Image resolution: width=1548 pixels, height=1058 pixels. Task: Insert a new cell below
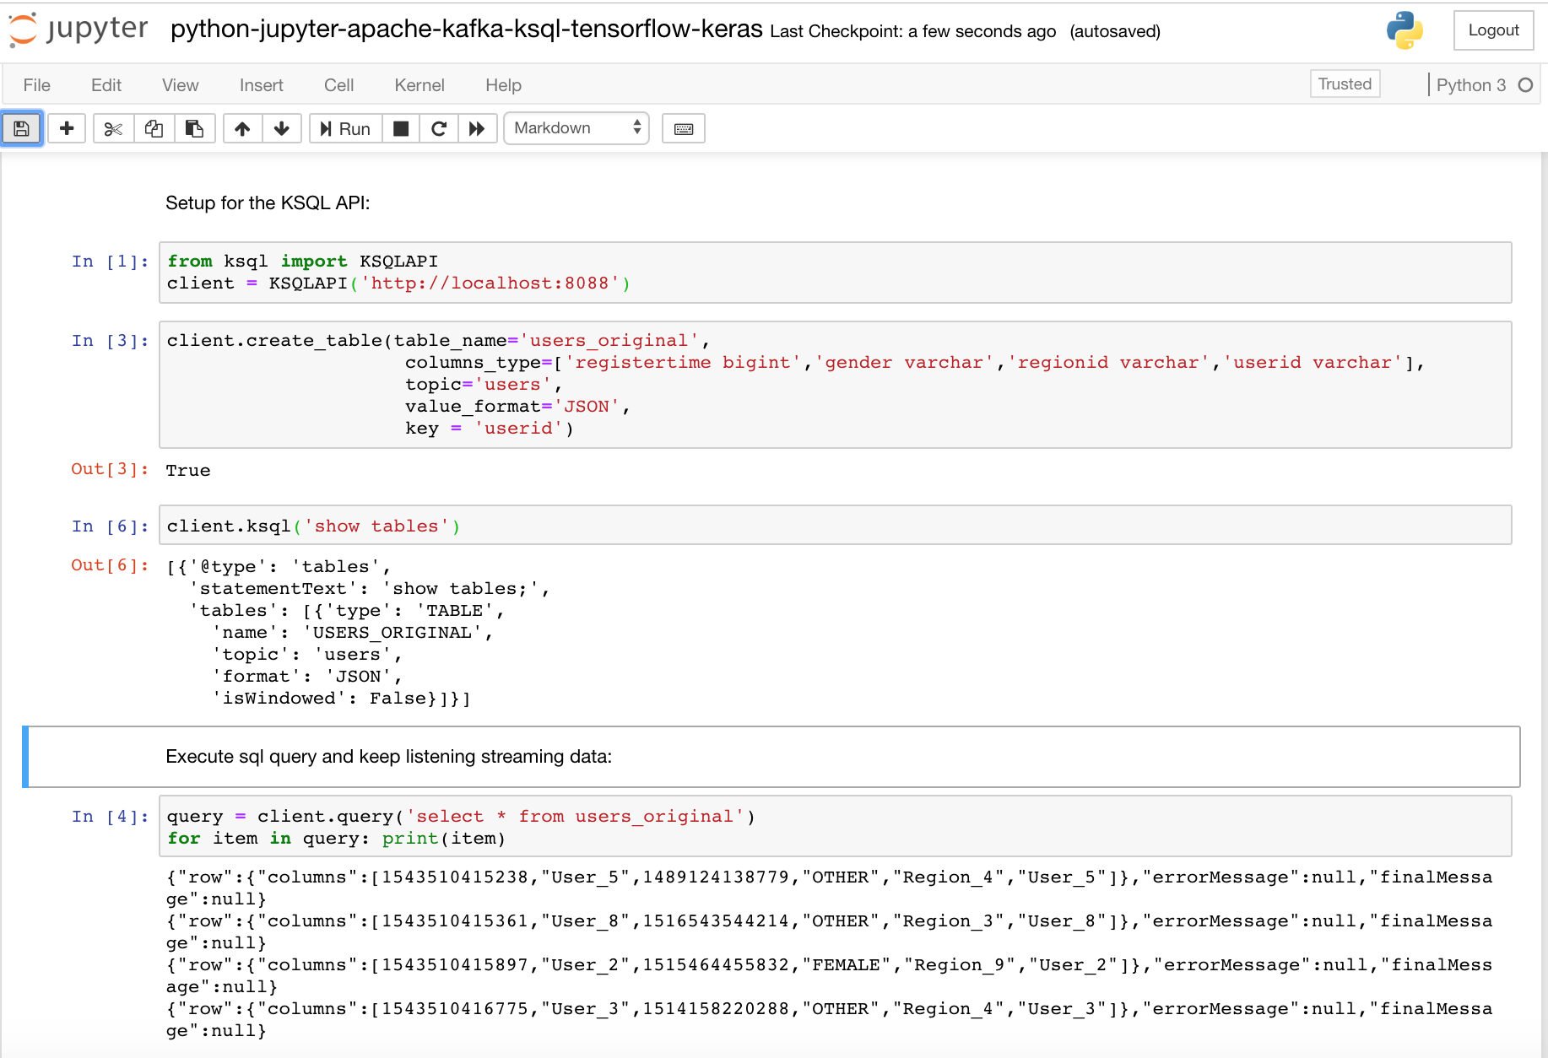[67, 128]
